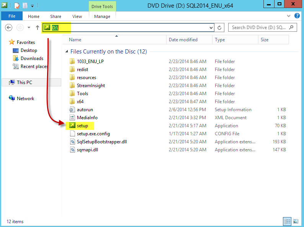Click the 147 KB size cell

pos(279,150)
